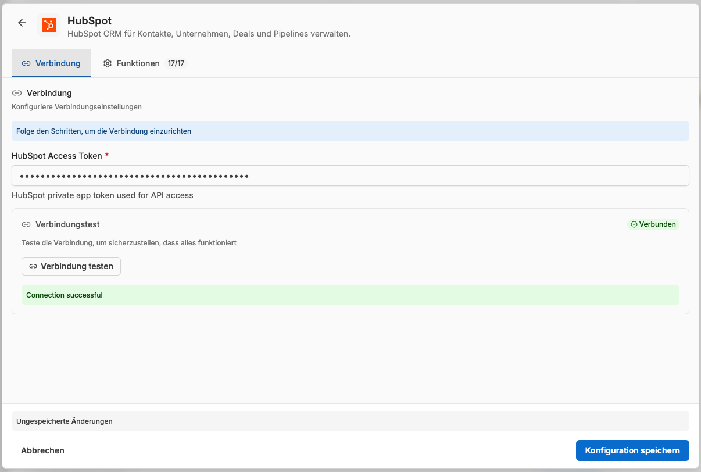Click the 17/17 count badge
The image size is (701, 472).
[176, 63]
